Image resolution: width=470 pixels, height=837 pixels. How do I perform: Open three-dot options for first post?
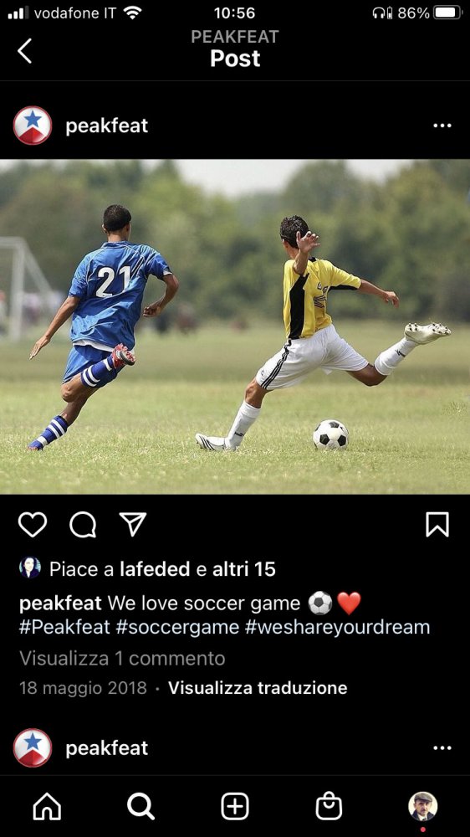[442, 126]
